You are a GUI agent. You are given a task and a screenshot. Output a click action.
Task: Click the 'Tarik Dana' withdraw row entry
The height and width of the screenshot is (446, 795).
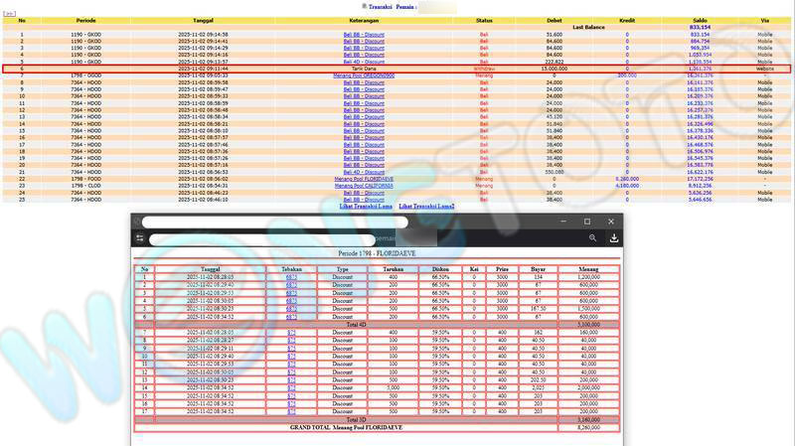tap(364, 68)
